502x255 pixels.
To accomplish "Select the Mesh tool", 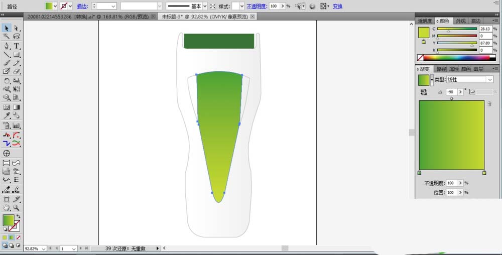I will click(6, 107).
